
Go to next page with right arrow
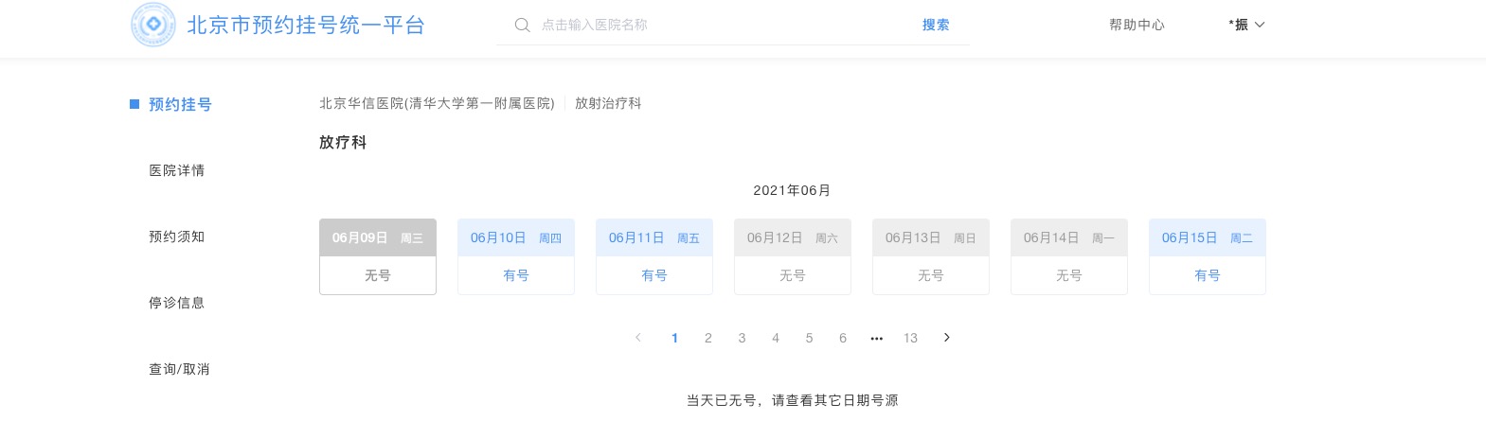tap(946, 338)
